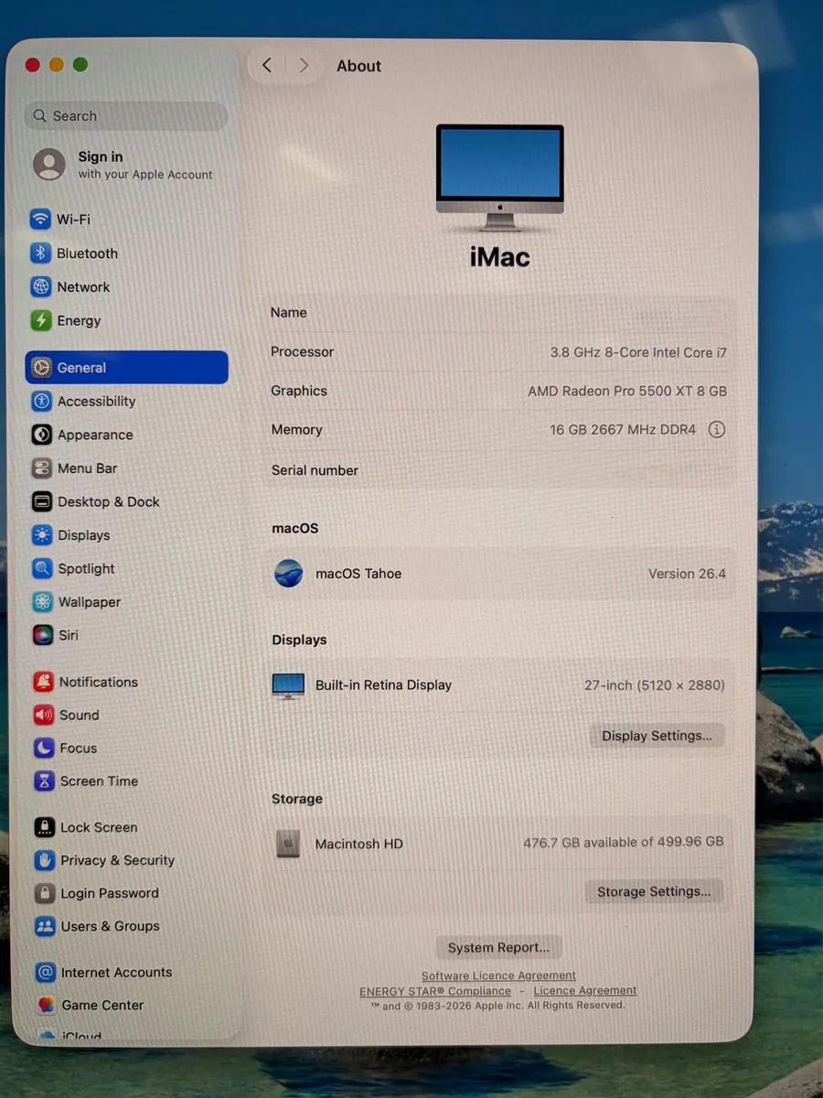Viewport: 823px width, 1098px height.
Task: Select the Bluetooth icon in sidebar
Action: click(x=40, y=253)
